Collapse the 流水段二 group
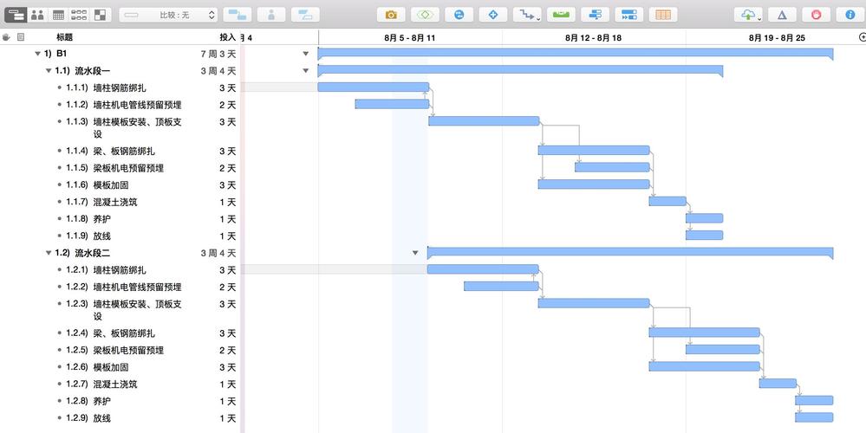The image size is (866, 433). coord(49,253)
